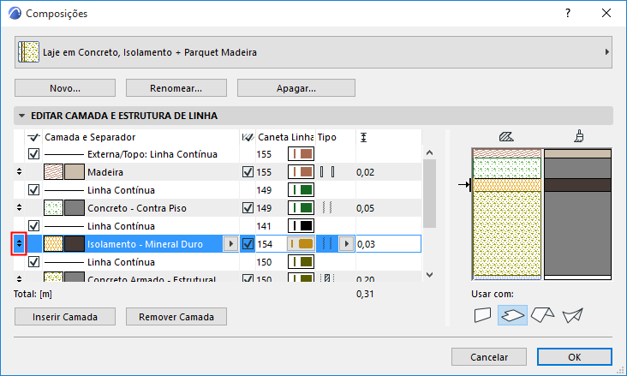Screen dimensions: 627x376
Task: Toggle the separator checkbox above Concreto - Contra Piso
Action: click(33, 189)
